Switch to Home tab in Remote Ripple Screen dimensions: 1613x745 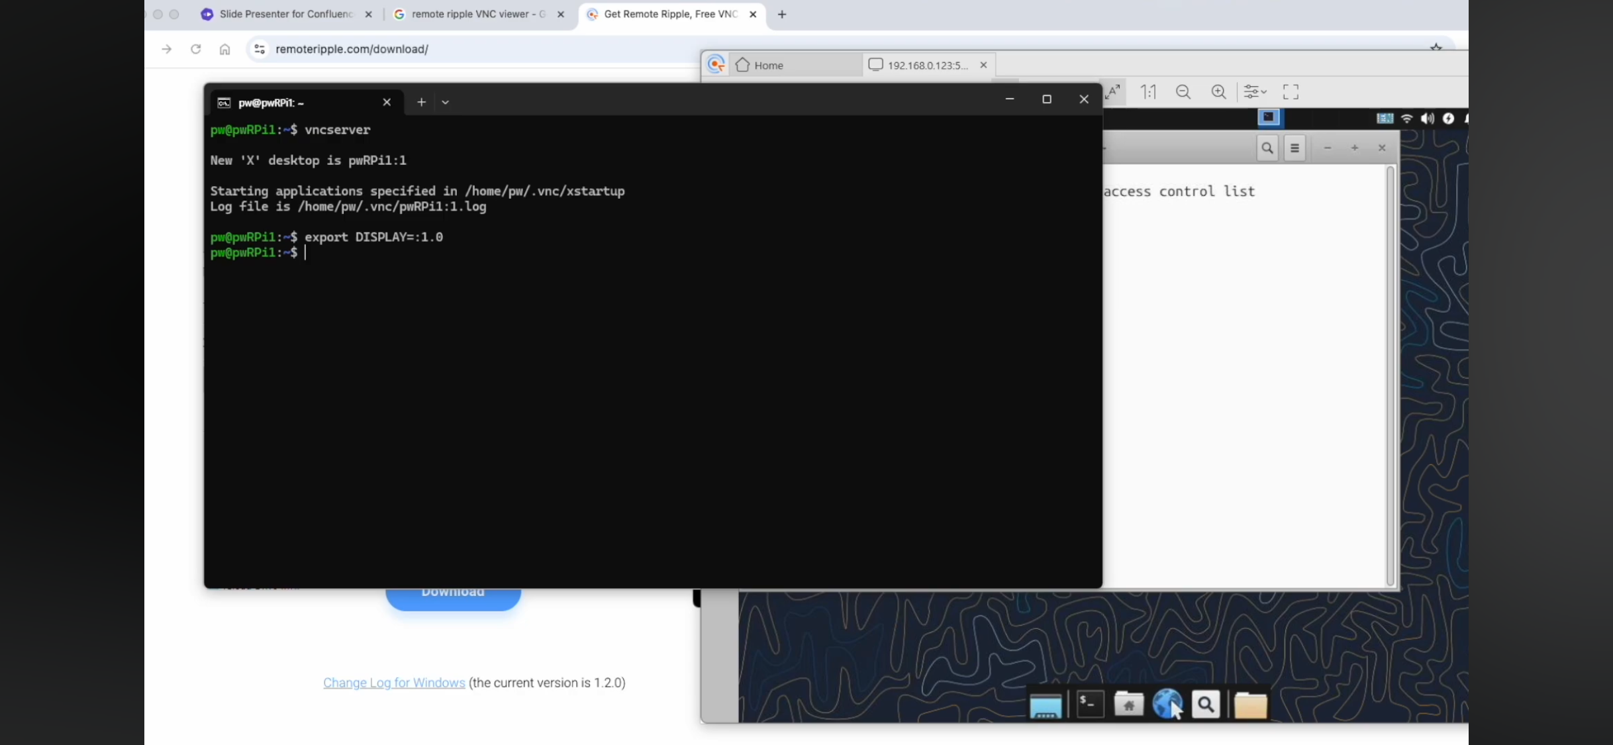coord(768,65)
